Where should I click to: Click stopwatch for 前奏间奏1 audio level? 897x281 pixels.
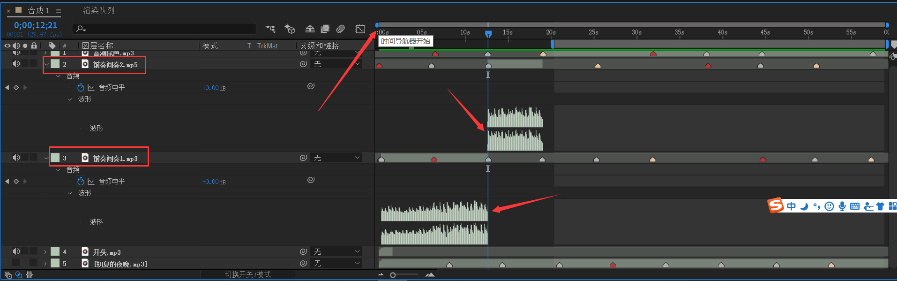pyautogui.click(x=81, y=182)
